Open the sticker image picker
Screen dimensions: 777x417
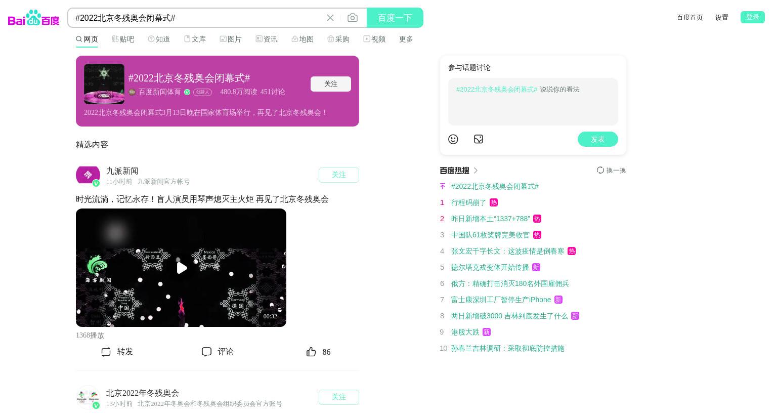pyautogui.click(x=479, y=139)
